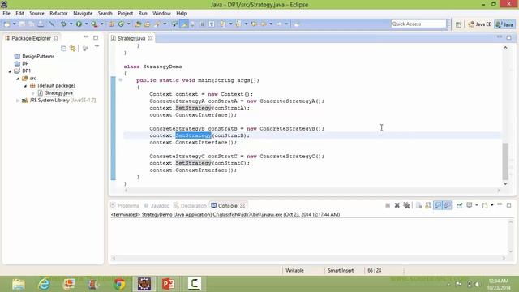Run the program with the green Run button
This screenshot has height=292, width=519.
click(x=79, y=24)
